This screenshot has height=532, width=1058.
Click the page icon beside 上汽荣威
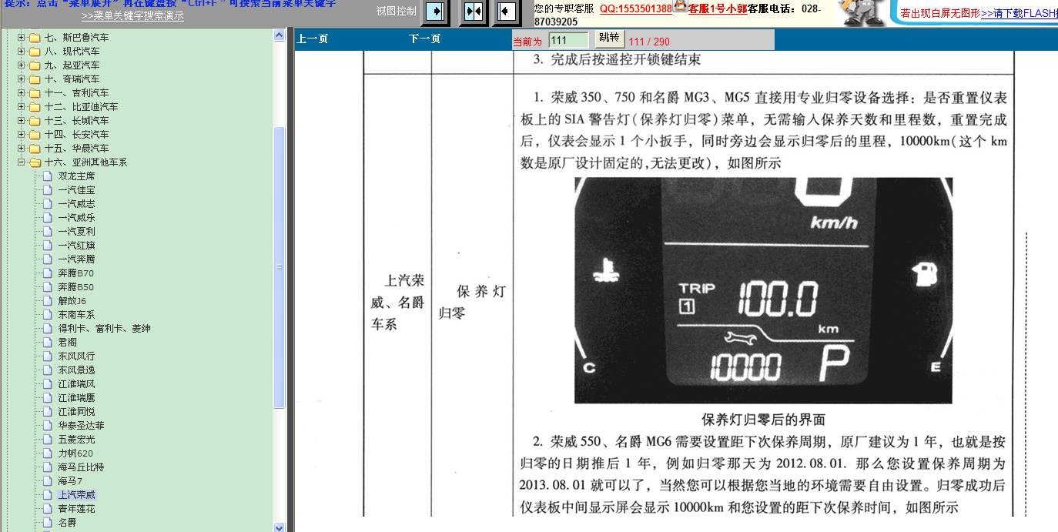pyautogui.click(x=48, y=495)
